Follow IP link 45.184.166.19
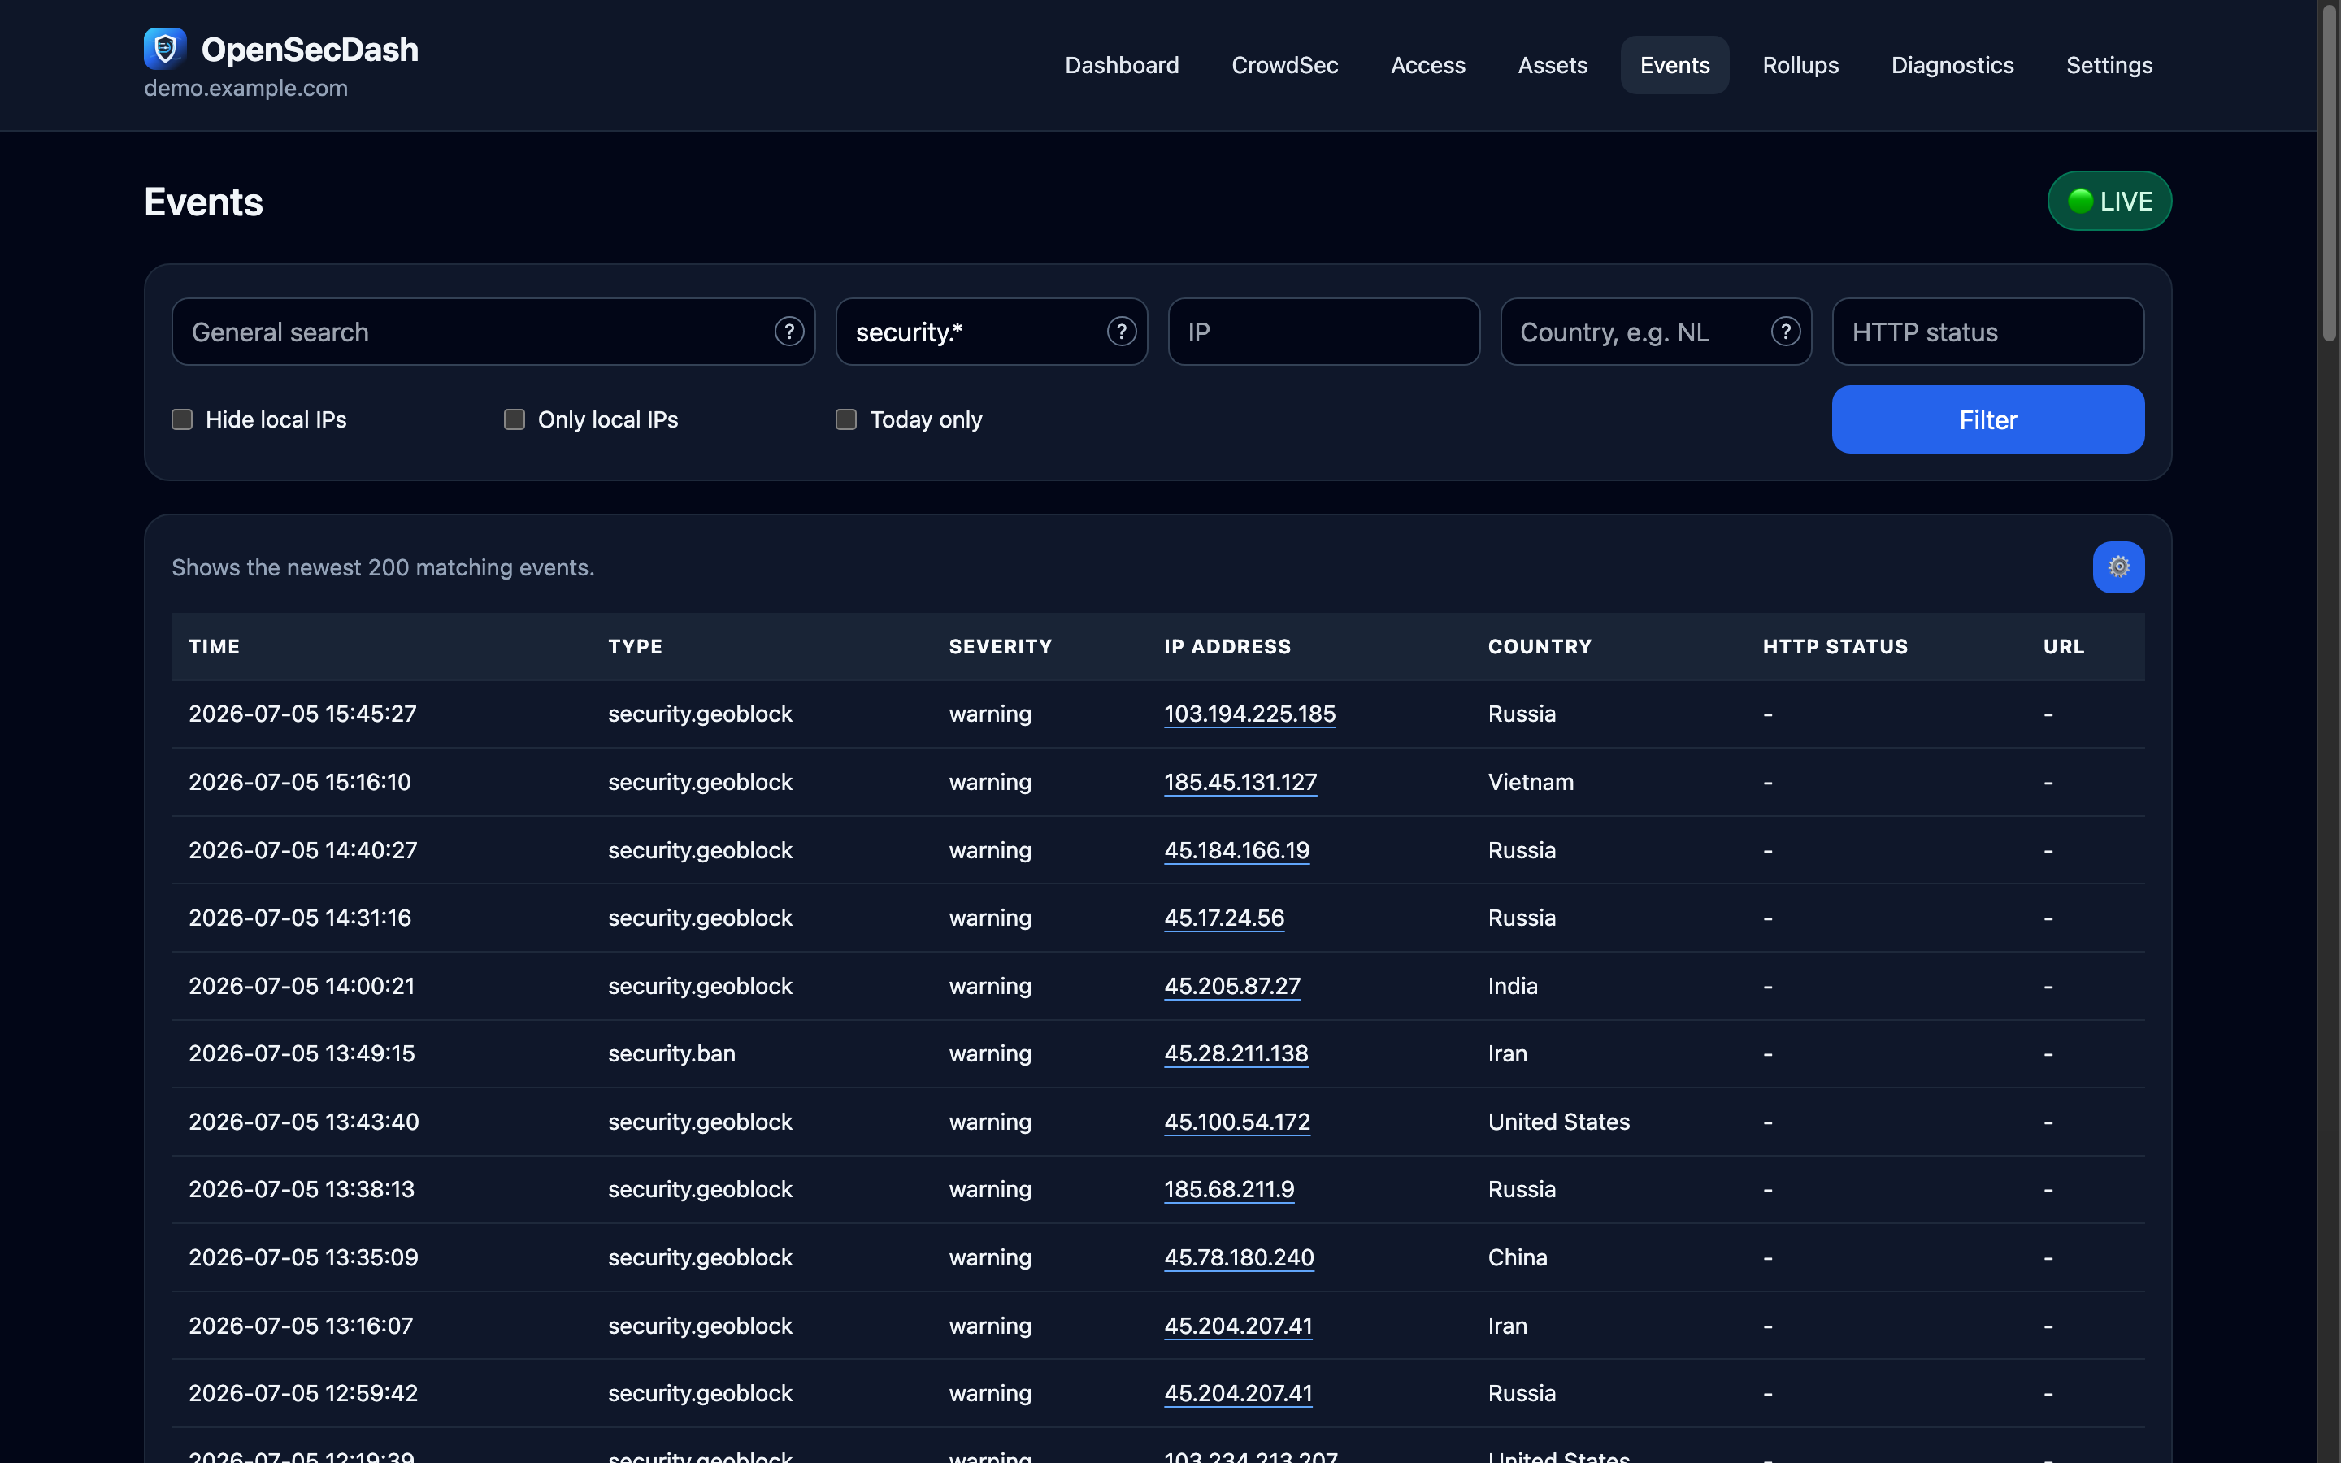Image resolution: width=2341 pixels, height=1463 pixels. (1236, 850)
